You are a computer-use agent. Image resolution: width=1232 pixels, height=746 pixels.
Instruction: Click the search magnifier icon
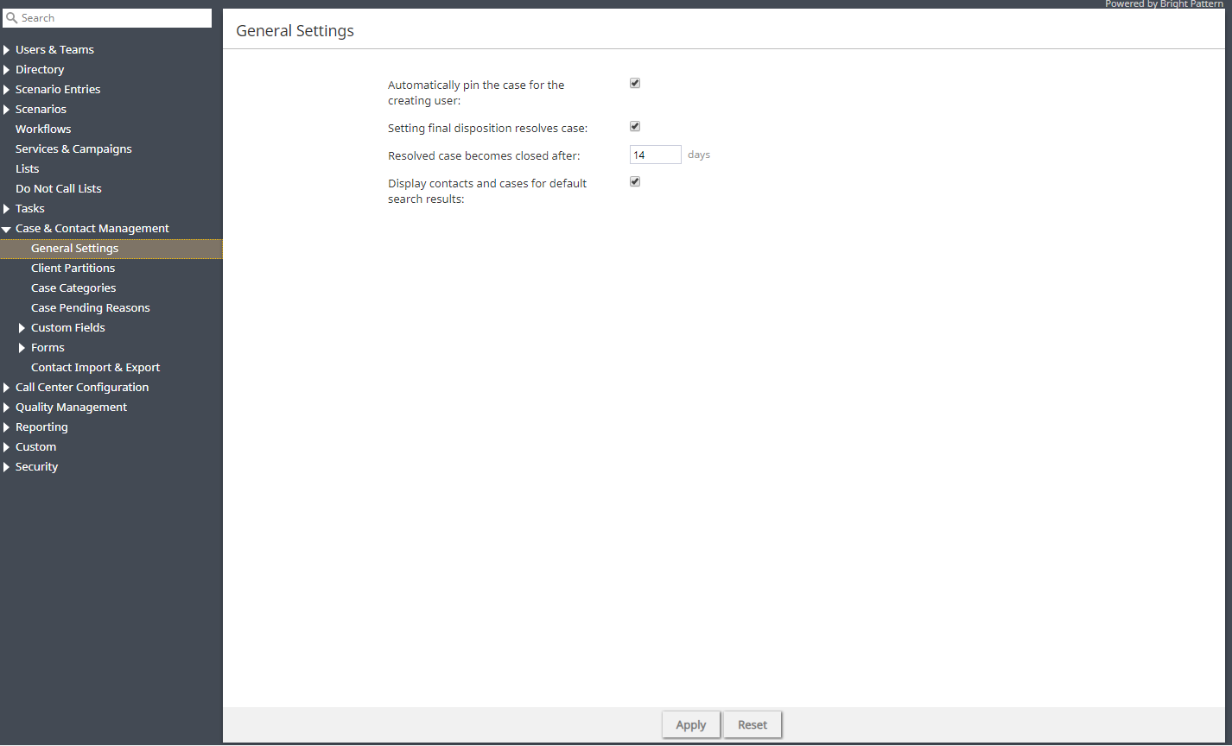(x=12, y=18)
